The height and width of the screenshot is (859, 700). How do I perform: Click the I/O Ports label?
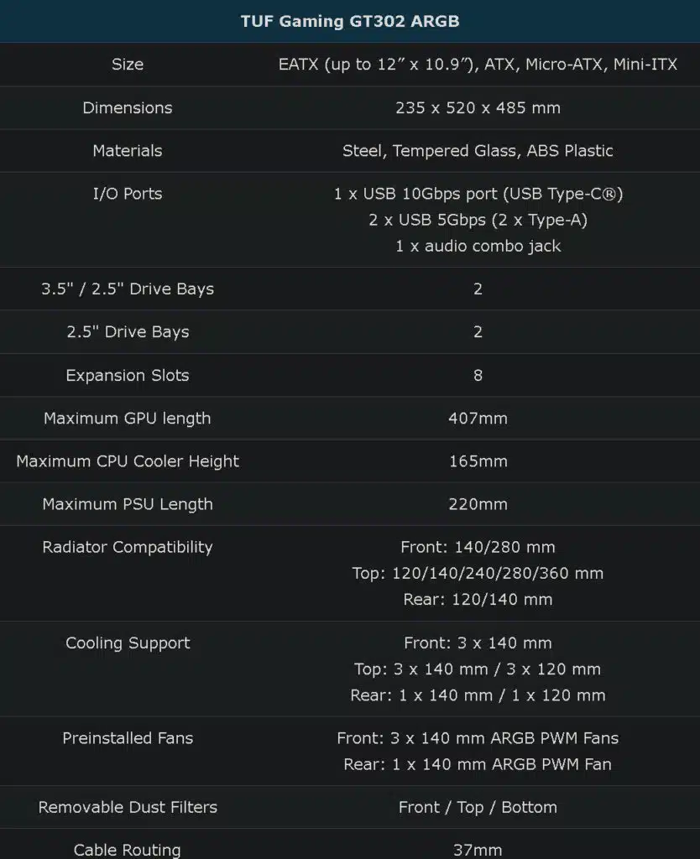pyautogui.click(x=128, y=194)
